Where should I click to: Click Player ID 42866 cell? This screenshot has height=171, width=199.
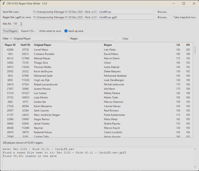[10, 50]
